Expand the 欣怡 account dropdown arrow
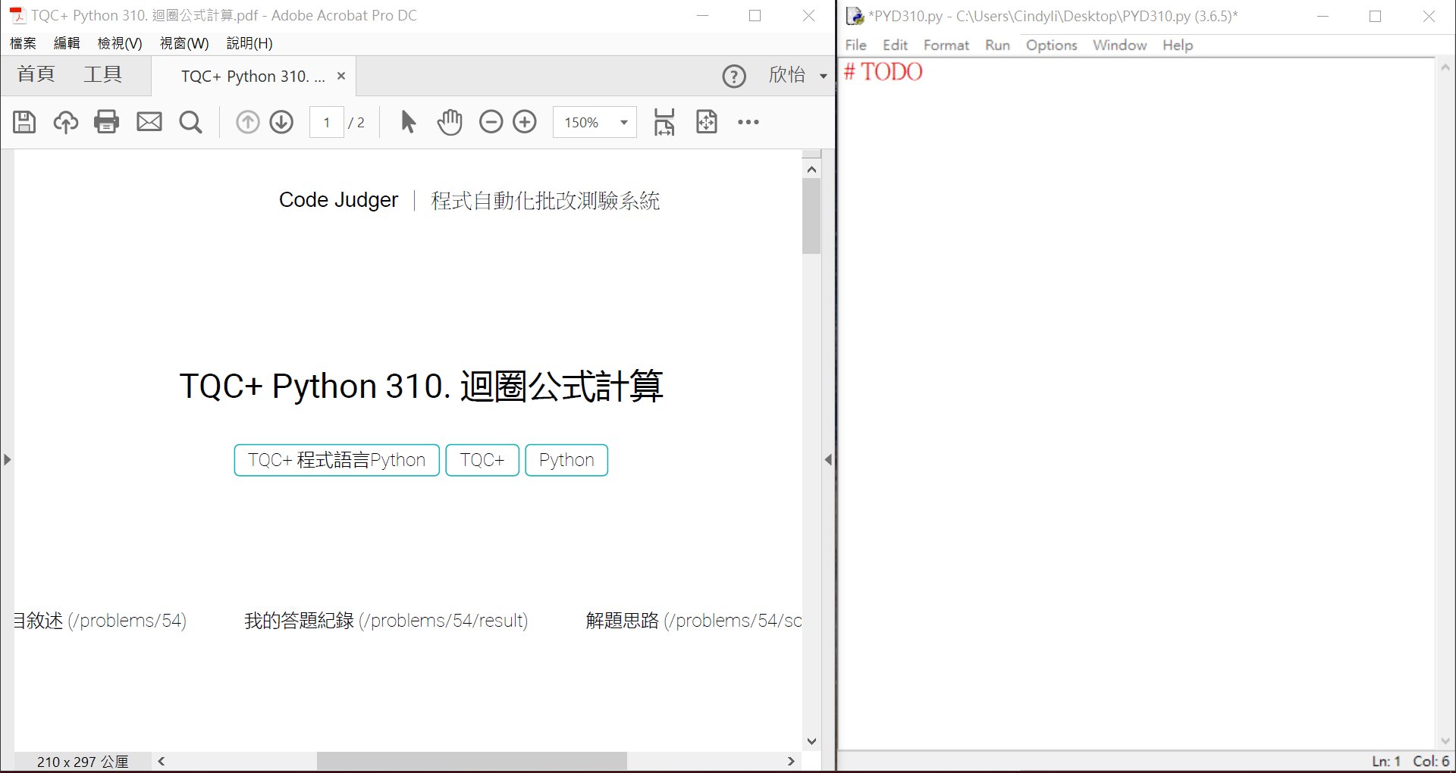This screenshot has height=773, width=1456. tap(824, 76)
